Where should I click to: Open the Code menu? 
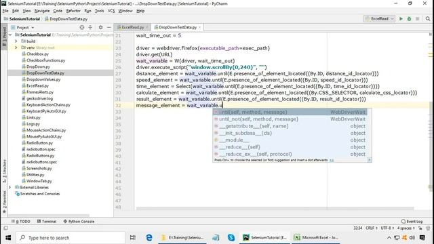58,11
